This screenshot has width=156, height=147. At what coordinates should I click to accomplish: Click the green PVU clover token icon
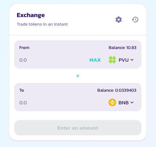click(x=112, y=60)
